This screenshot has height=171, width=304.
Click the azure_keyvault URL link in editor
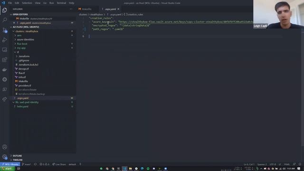(186, 22)
